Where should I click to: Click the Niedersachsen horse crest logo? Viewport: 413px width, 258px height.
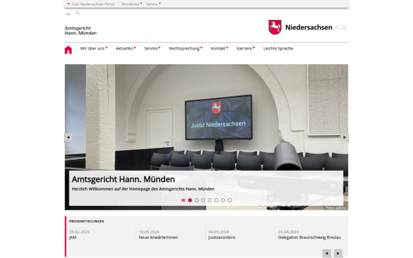(x=275, y=27)
